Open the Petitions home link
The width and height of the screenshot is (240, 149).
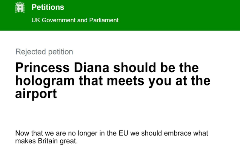coord(48,7)
